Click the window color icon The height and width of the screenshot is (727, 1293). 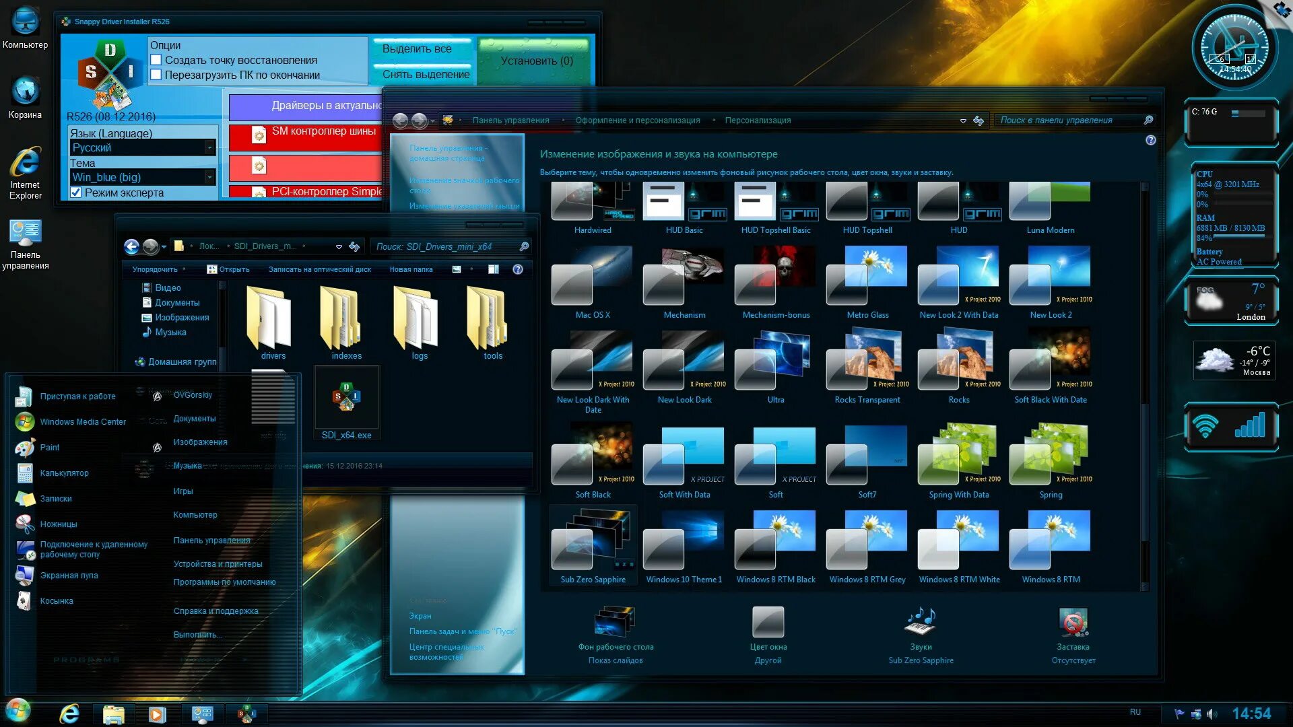coord(768,622)
